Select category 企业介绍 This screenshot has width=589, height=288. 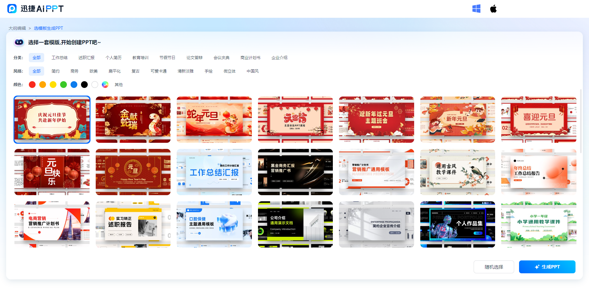pyautogui.click(x=279, y=58)
